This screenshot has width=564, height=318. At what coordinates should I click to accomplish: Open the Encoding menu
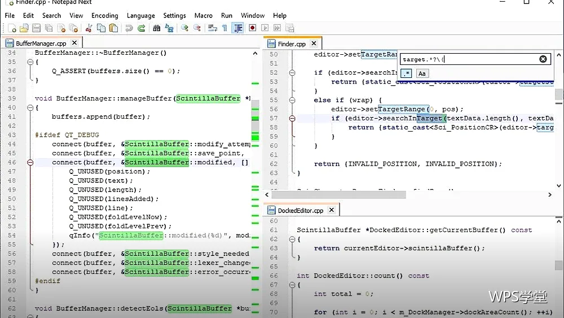(x=105, y=15)
